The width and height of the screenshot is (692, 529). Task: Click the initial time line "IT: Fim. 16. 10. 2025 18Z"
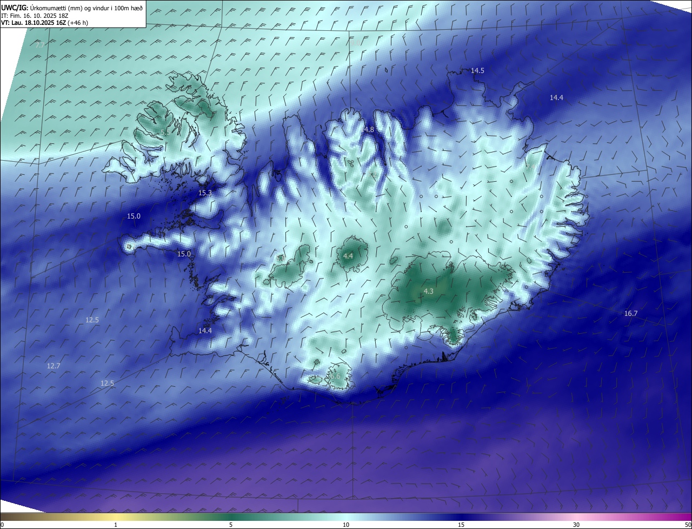(x=35, y=16)
